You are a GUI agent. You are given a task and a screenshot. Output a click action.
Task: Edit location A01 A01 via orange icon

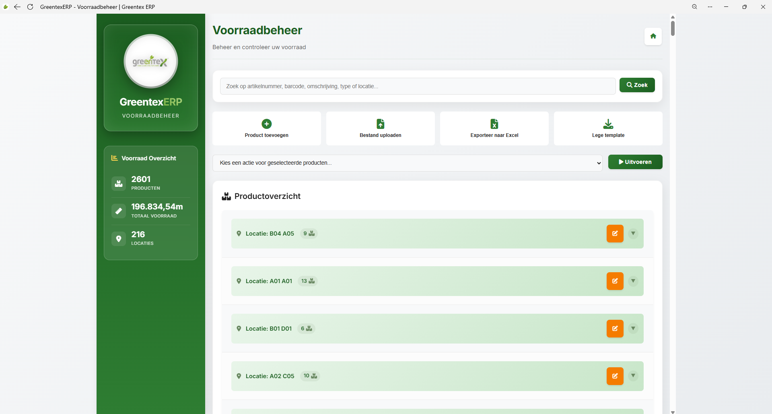(615, 281)
